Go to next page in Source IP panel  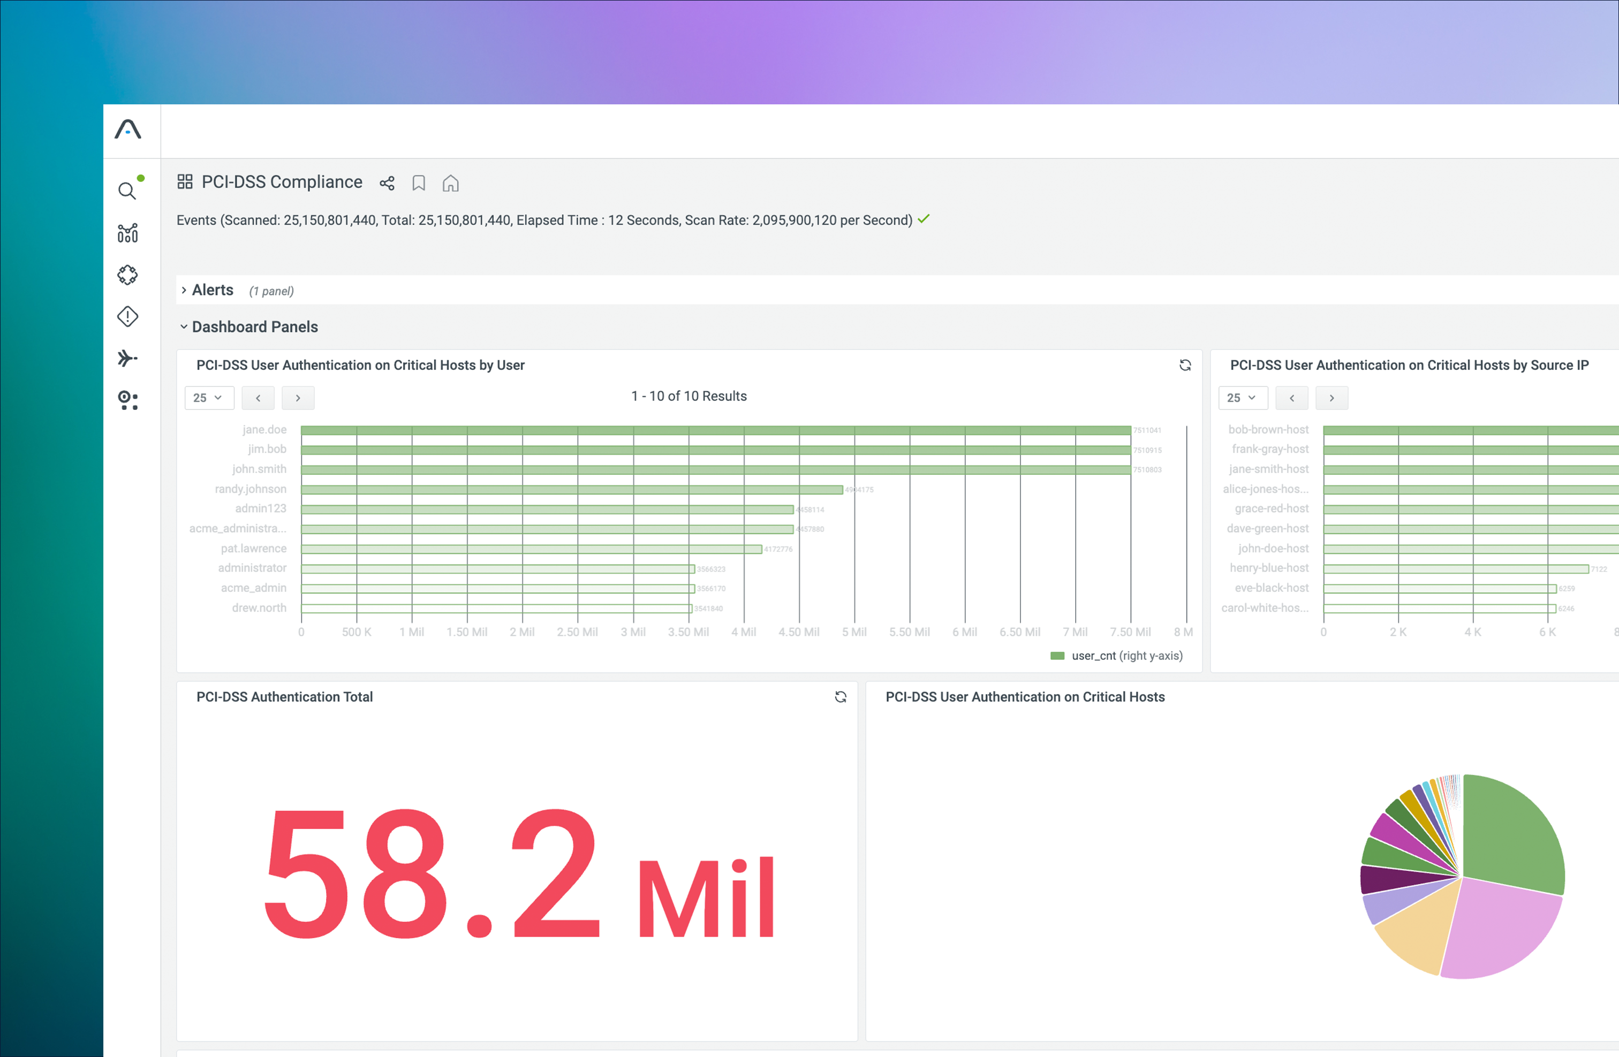pyautogui.click(x=1331, y=398)
